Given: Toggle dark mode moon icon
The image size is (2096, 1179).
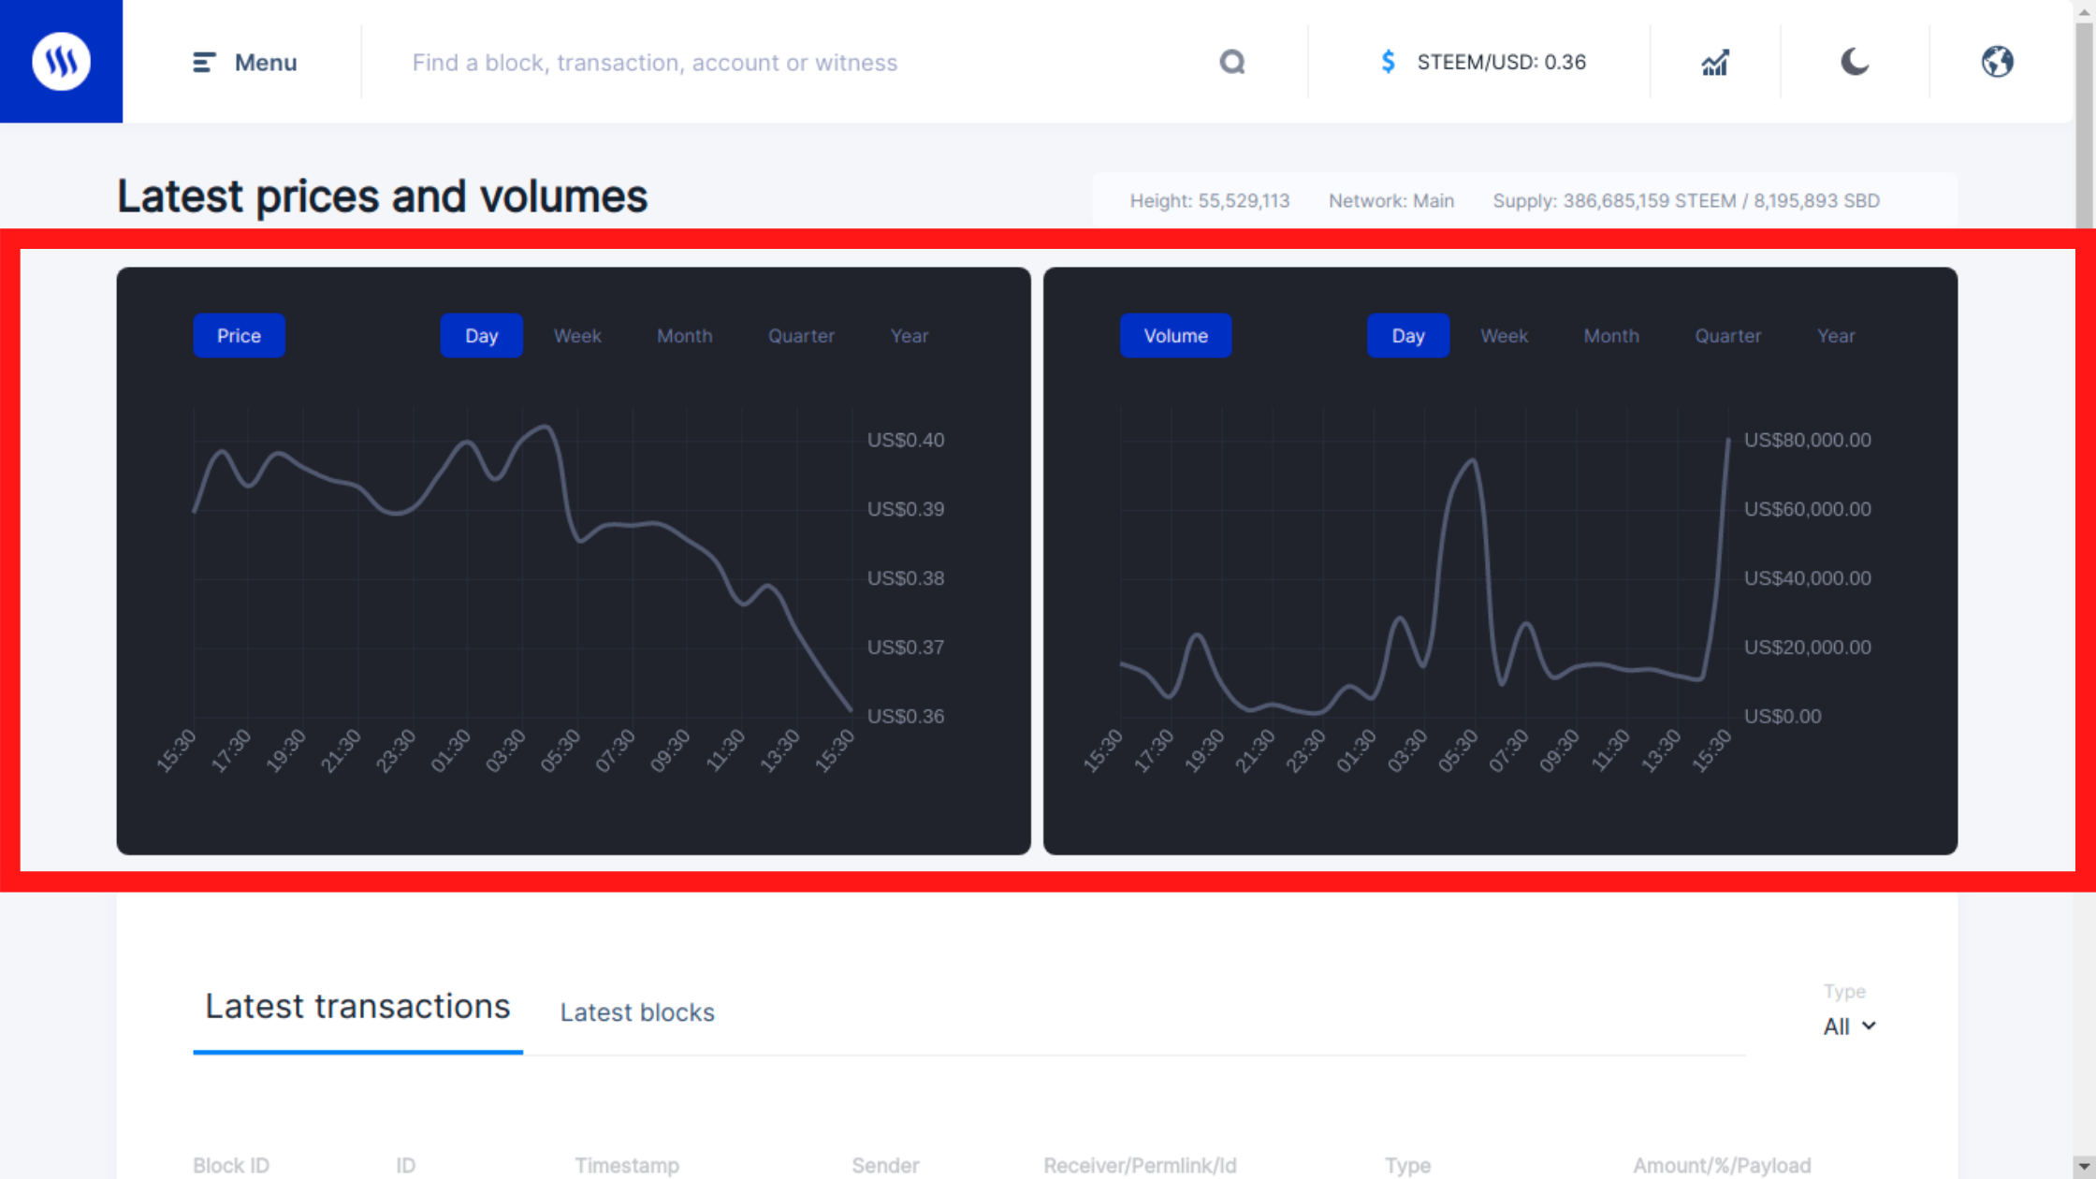Looking at the screenshot, I should pos(1855,62).
